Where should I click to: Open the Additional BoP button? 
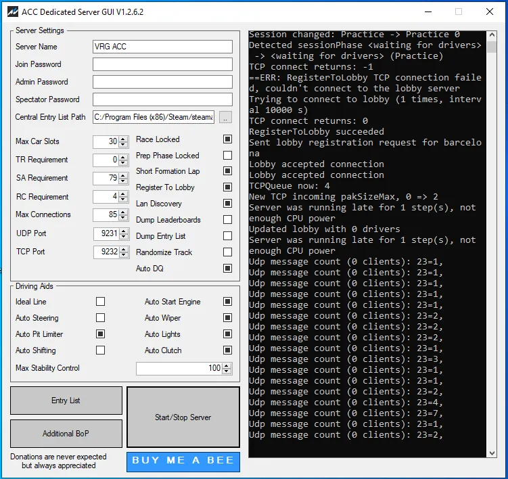point(66,434)
